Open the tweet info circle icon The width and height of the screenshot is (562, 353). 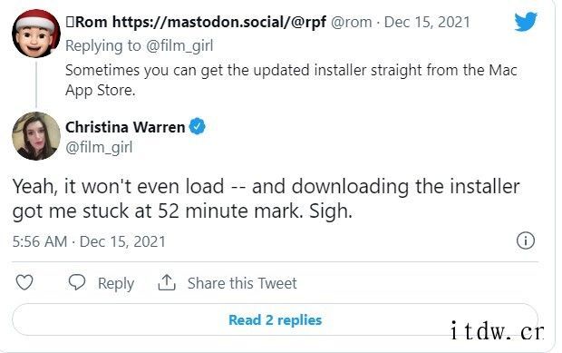(526, 240)
